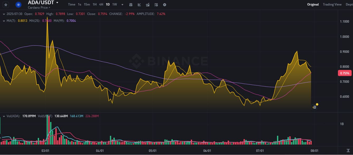Open the news marker icon on chart
This screenshot has height=155, width=353.
click(314, 107)
